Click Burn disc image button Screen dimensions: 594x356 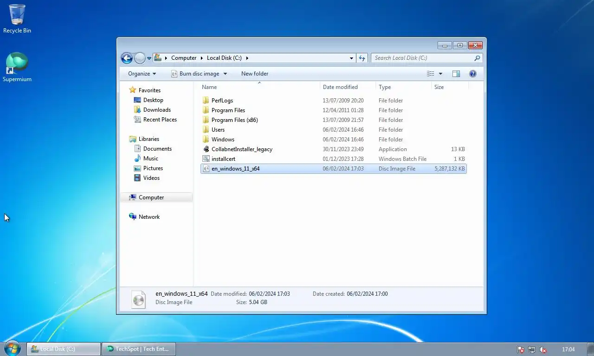click(195, 74)
